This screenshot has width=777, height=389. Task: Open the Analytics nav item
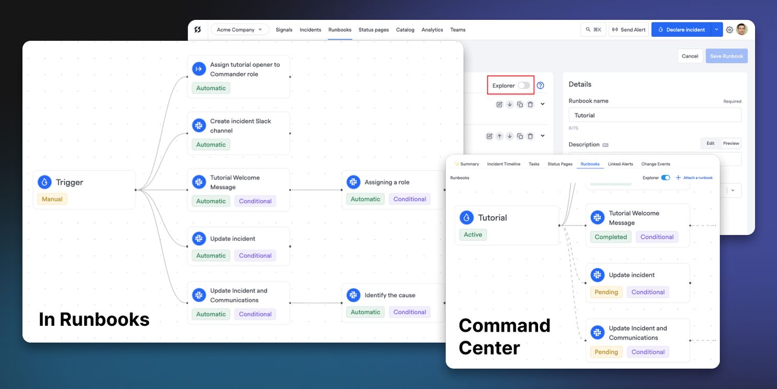pos(432,30)
